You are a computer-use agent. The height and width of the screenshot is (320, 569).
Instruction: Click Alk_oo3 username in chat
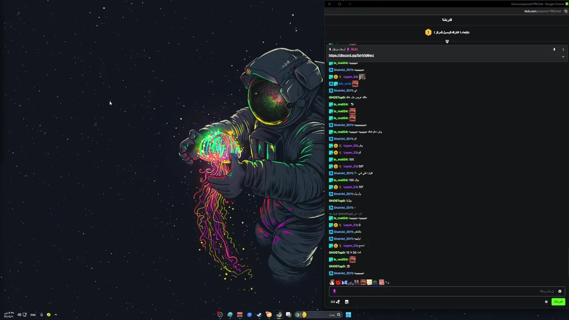pos(344,84)
